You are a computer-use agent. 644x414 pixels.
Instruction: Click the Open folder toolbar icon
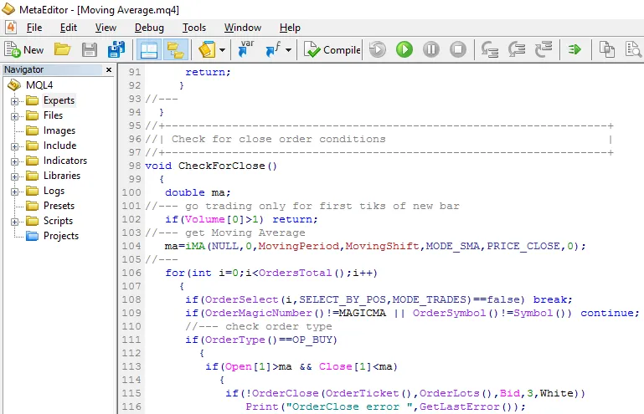pos(63,49)
